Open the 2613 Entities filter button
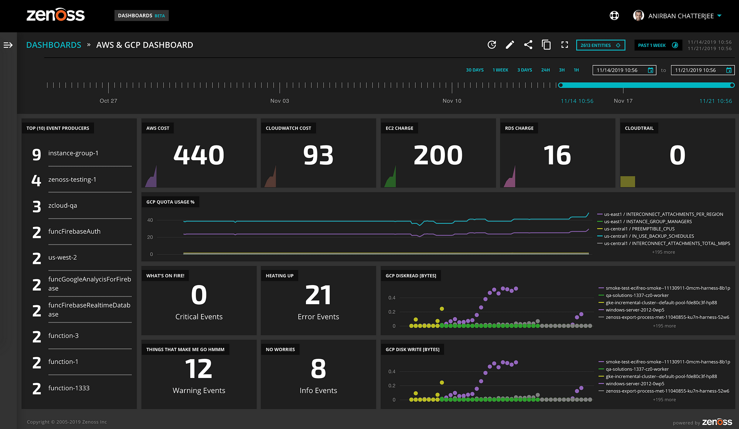The image size is (739, 429). (600, 45)
